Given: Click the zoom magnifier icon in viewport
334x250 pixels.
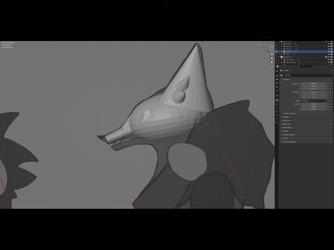Looking at the screenshot, I should click(272, 54).
